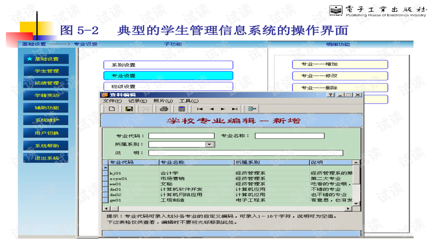Select 系统帮助 in the sidebar

click(46, 146)
